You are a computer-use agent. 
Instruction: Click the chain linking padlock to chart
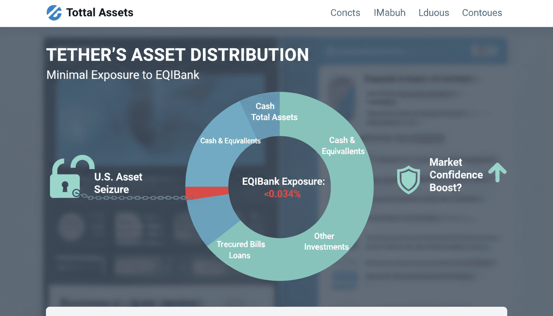pyautogui.click(x=132, y=196)
